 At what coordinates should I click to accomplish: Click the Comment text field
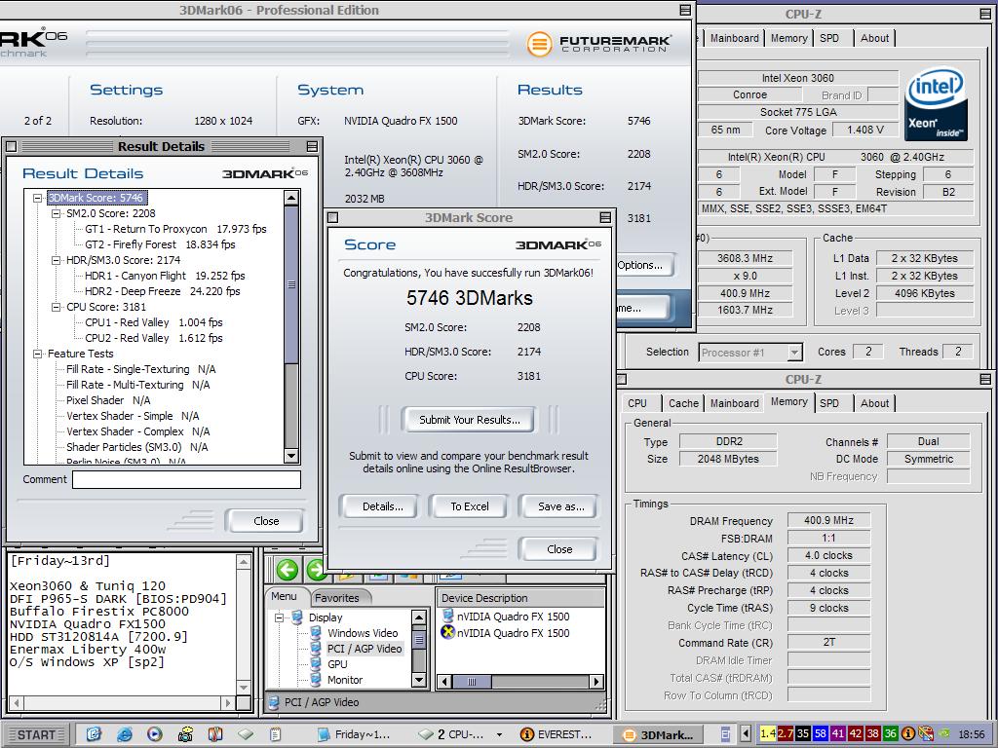click(x=186, y=479)
